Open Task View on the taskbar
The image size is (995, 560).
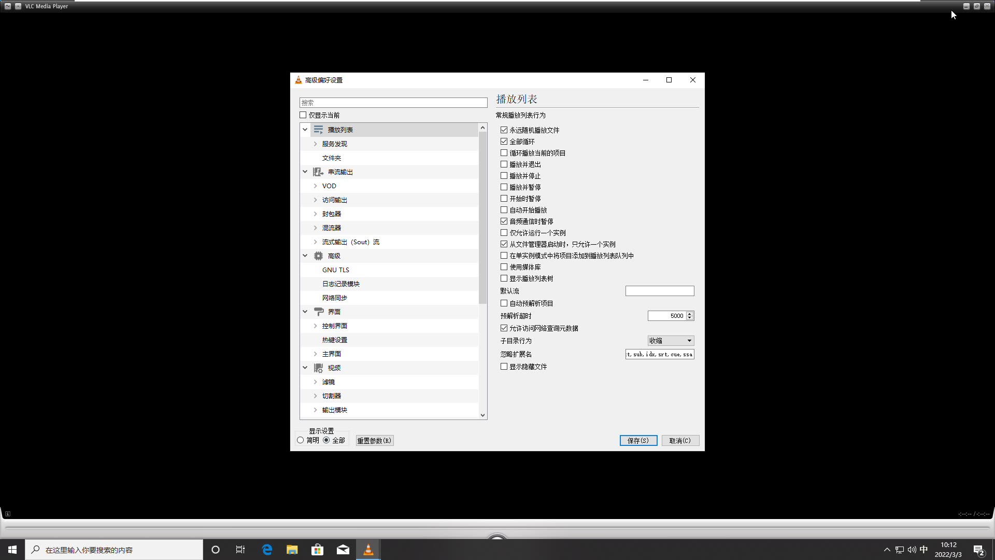pyautogui.click(x=240, y=550)
